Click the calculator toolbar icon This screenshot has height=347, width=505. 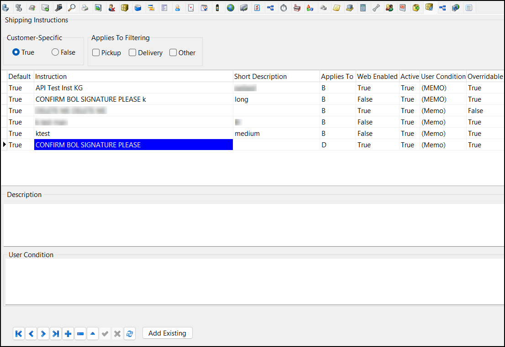(363, 8)
